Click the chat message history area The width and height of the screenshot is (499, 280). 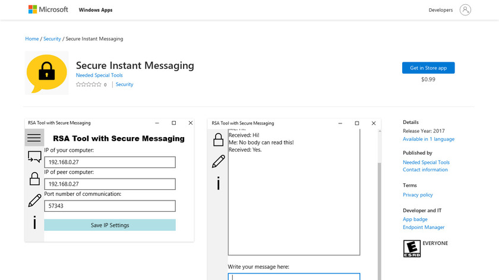pyautogui.click(x=293, y=192)
